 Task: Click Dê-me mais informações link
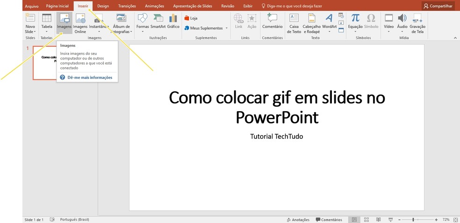[90, 78]
